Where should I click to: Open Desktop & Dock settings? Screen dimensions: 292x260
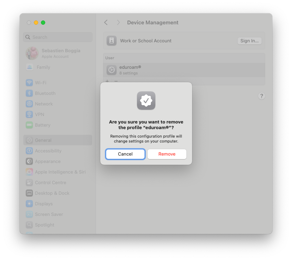click(x=52, y=193)
